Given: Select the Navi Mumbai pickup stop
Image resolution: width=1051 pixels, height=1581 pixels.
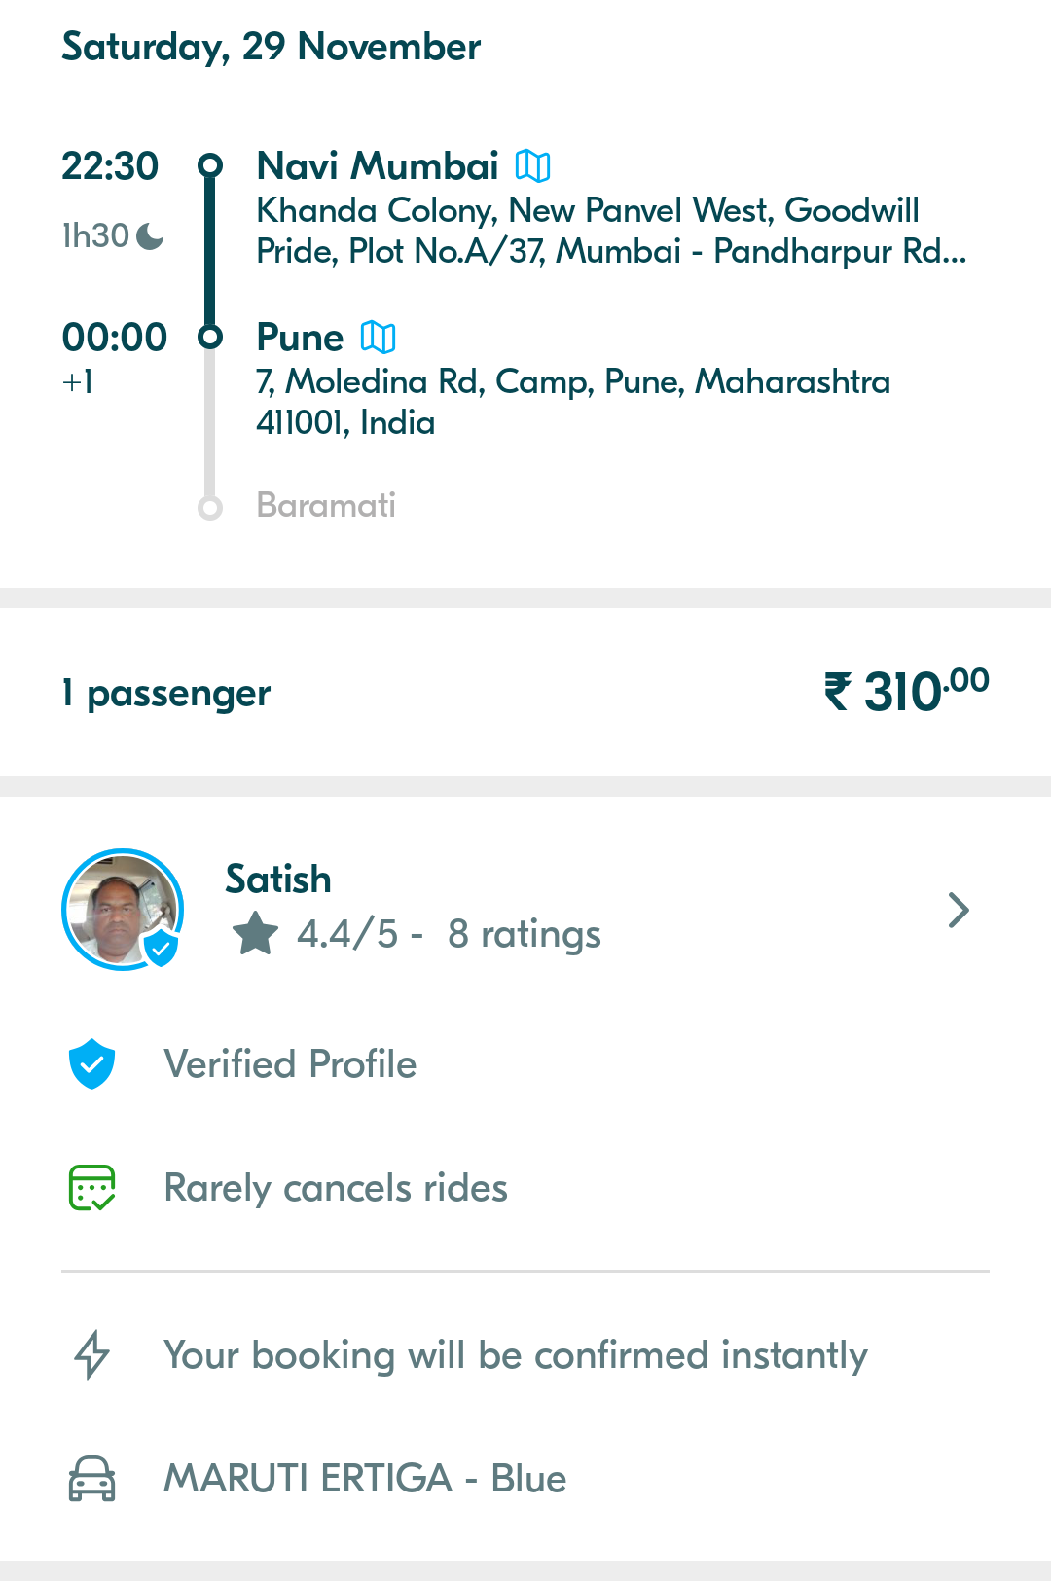Looking at the screenshot, I should pos(378,166).
